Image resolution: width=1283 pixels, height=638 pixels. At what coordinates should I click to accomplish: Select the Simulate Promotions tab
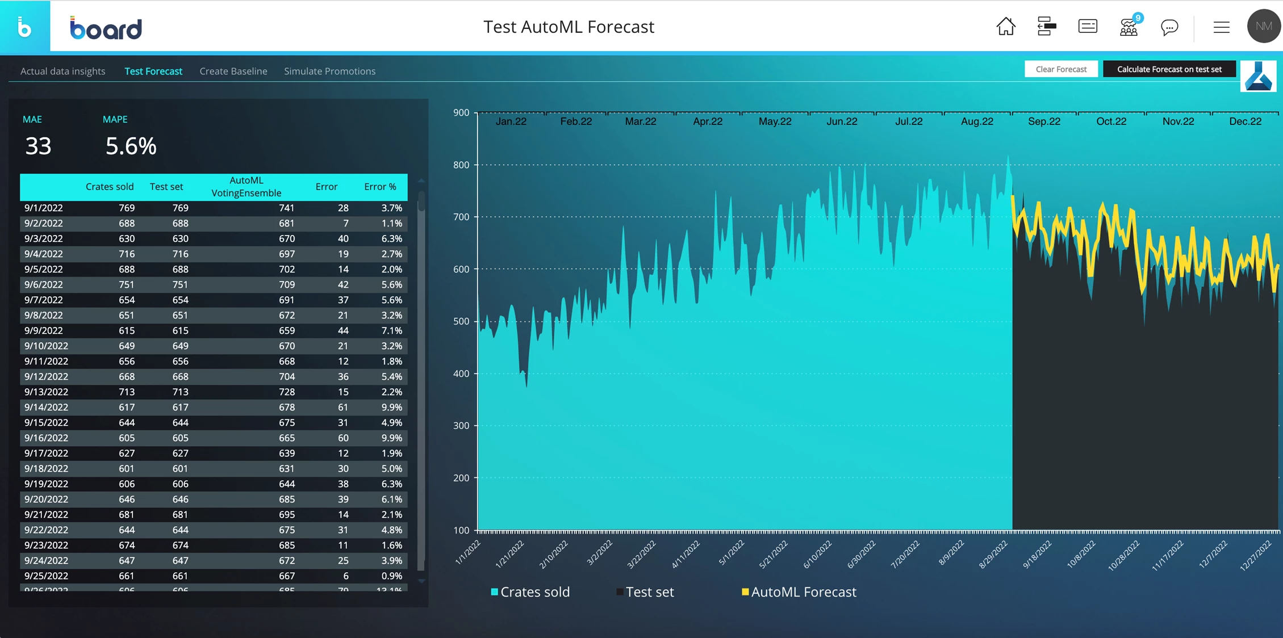click(331, 71)
